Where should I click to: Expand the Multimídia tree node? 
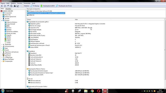click(2, 44)
